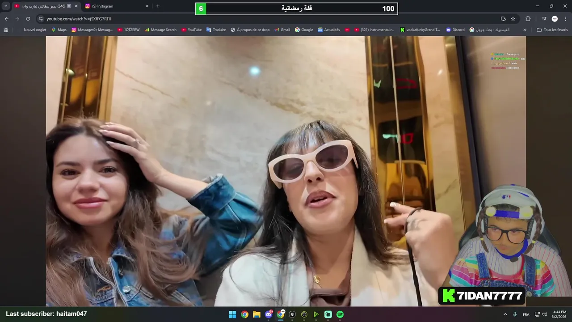The width and height of the screenshot is (572, 322).
Task: Open the Discord bookmark
Action: coord(455,30)
